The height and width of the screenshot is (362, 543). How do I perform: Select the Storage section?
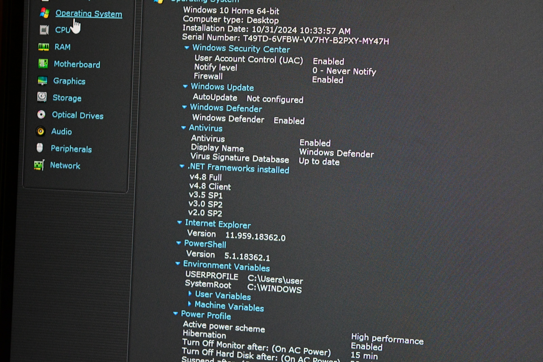click(67, 98)
